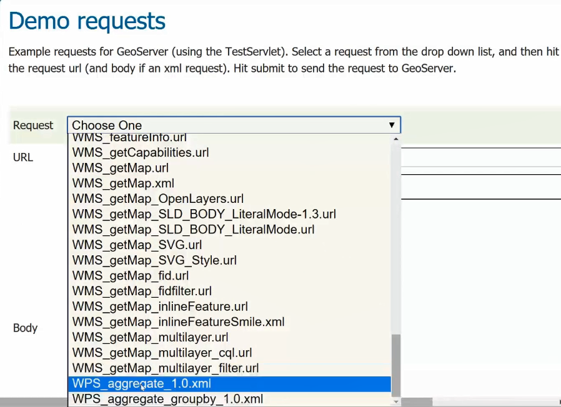
Task: Choose WMS_getMap_multilayer_filter.url request
Action: point(229,368)
